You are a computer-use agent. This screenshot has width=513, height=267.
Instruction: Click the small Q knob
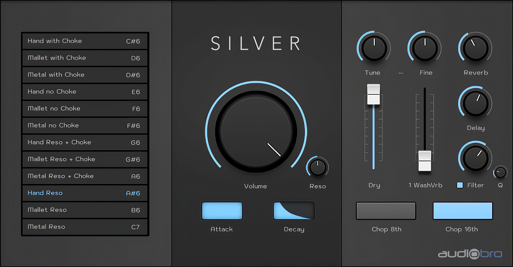[x=501, y=173]
